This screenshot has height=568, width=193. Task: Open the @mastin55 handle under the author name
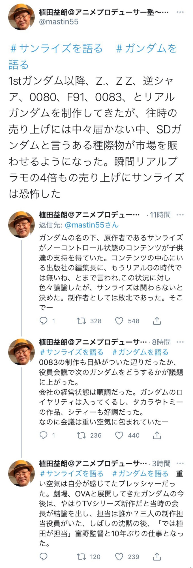point(59,22)
